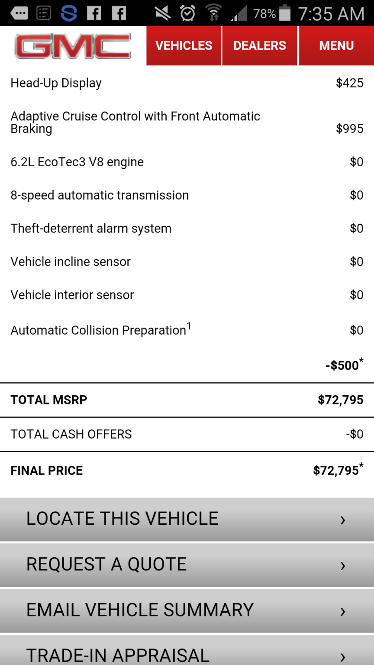Tap the alarm clock status icon
This screenshot has width=374, height=665.
[x=187, y=13]
